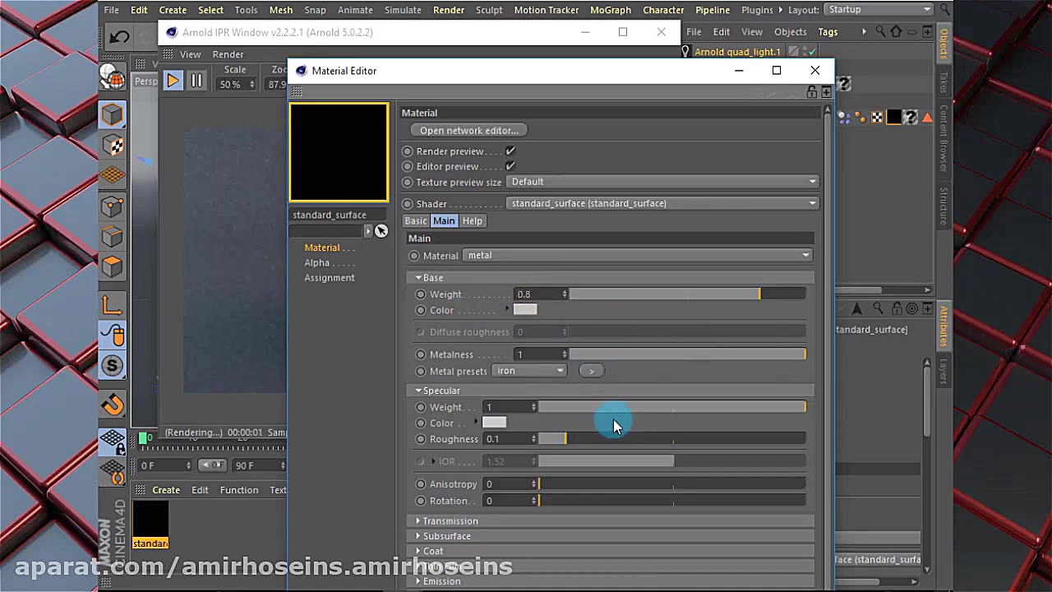This screenshot has width=1052, height=592.
Task: Open the Character menu
Action: [x=663, y=10]
